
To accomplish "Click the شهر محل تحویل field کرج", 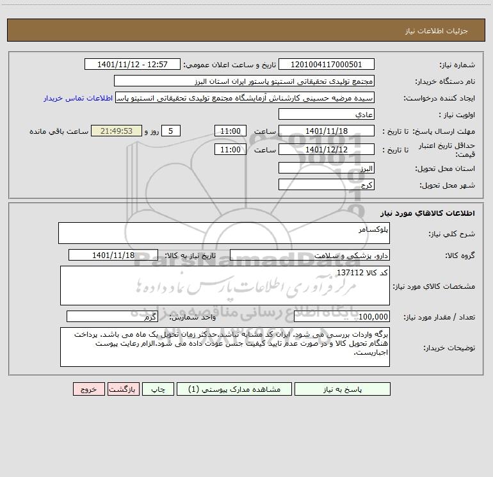I will pyautogui.click(x=327, y=184).
